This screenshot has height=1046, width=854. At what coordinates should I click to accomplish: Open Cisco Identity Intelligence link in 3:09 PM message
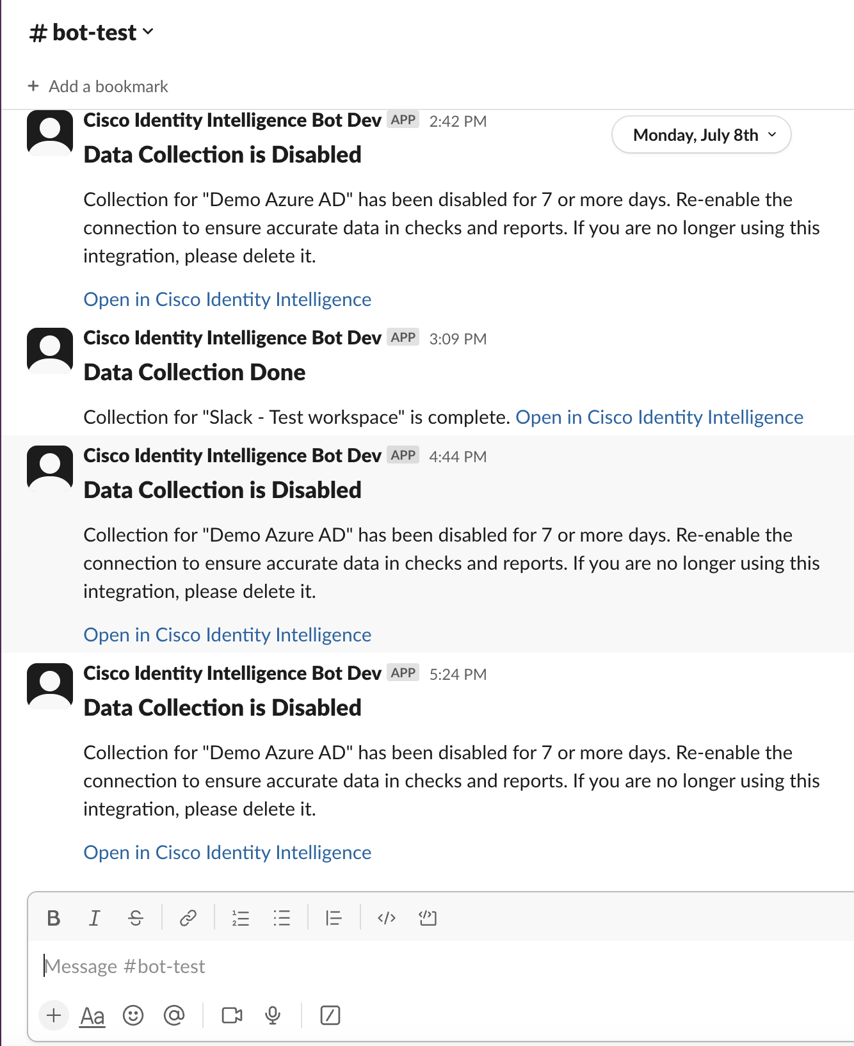point(659,417)
